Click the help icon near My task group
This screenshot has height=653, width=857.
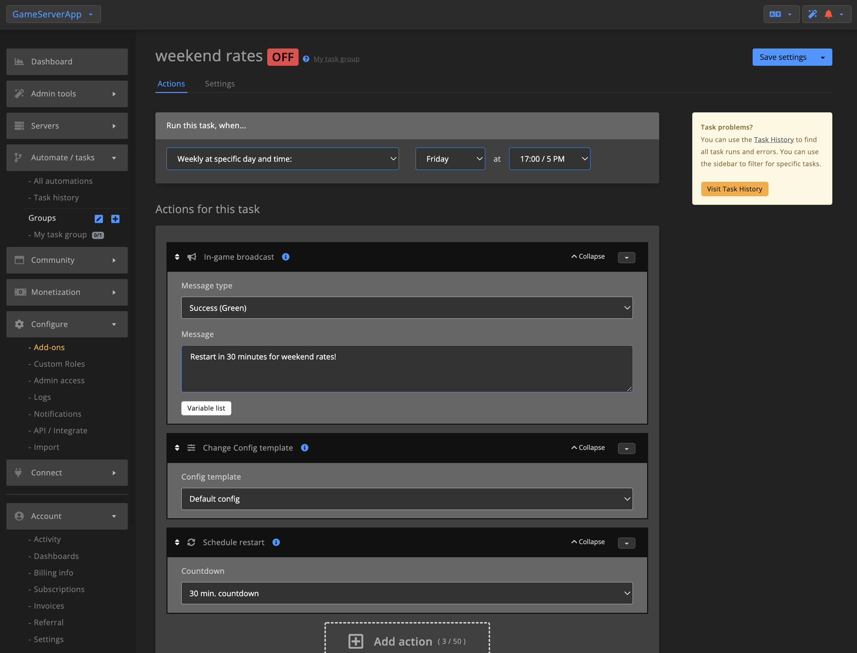click(x=306, y=59)
